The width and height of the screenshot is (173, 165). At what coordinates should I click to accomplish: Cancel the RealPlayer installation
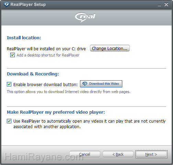tap(85, 154)
